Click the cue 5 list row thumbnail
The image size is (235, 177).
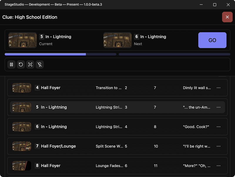click(x=22, y=107)
